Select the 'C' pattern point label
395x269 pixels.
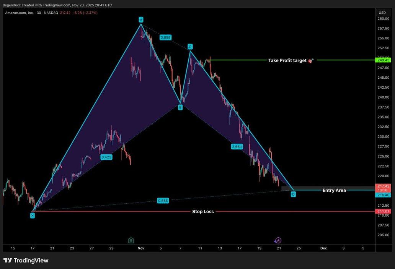click(x=190, y=47)
